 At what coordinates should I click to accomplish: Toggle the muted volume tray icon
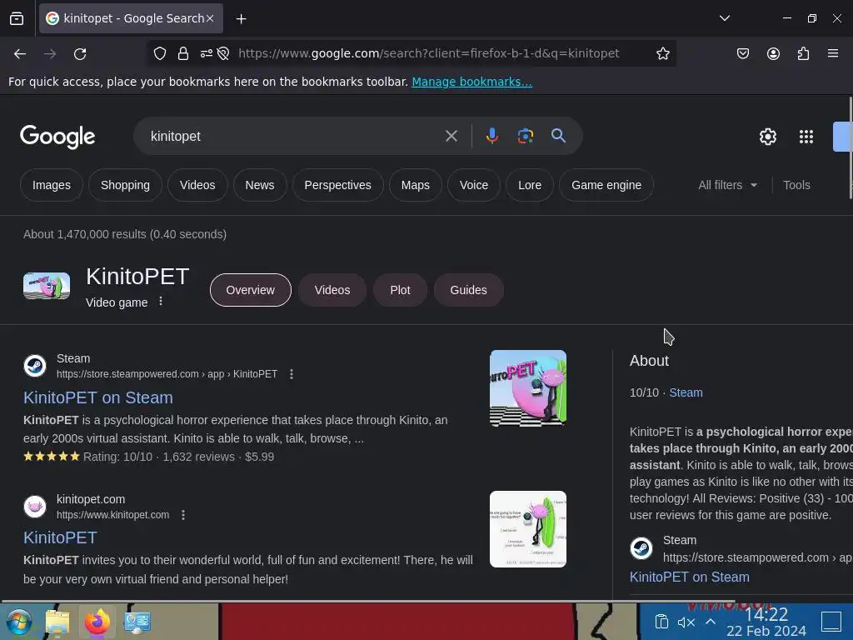[x=686, y=622]
